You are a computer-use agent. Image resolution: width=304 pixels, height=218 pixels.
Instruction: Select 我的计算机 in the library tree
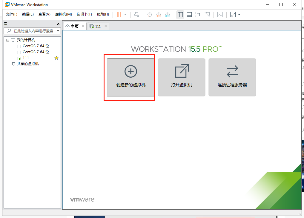[x=26, y=40]
